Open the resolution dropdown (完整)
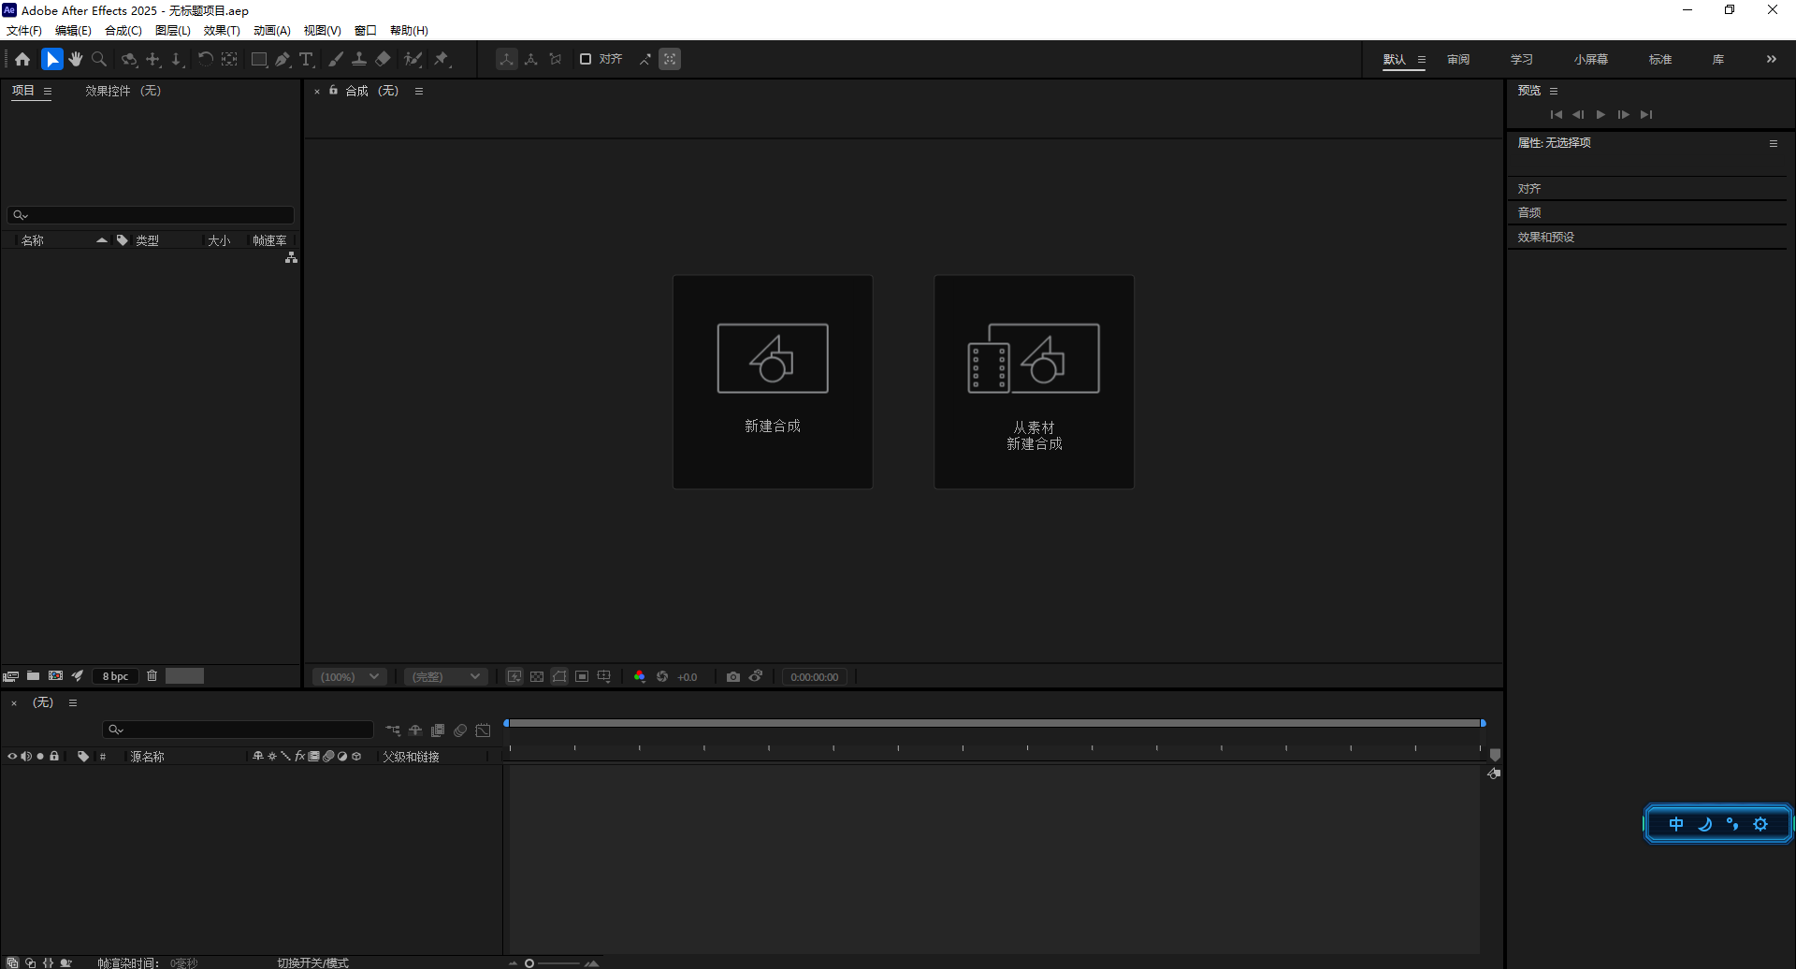Viewport: 1796px width, 969px height. coord(446,676)
